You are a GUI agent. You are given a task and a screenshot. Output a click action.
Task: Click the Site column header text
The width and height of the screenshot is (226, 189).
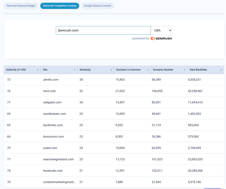coord(45,70)
